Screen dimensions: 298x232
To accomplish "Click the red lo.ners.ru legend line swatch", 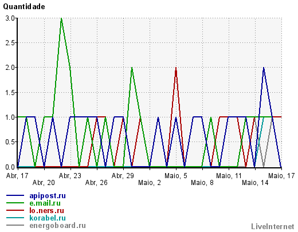I will click(15, 210).
